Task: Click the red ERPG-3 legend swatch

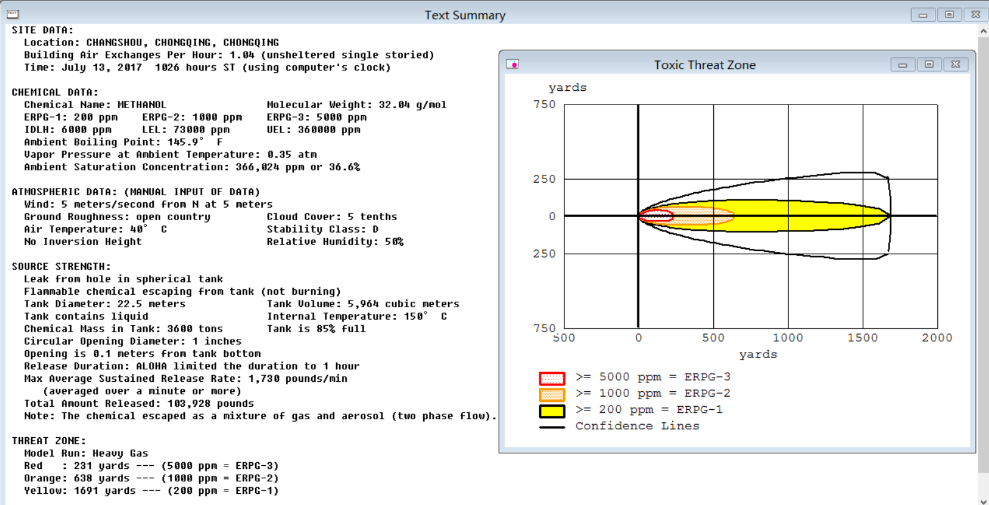Action: coord(552,378)
